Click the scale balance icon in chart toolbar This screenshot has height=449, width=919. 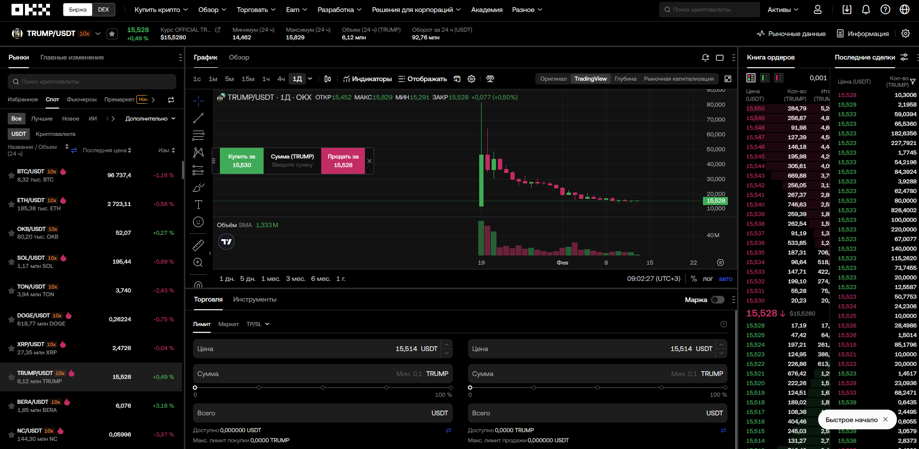pyautogui.click(x=490, y=79)
